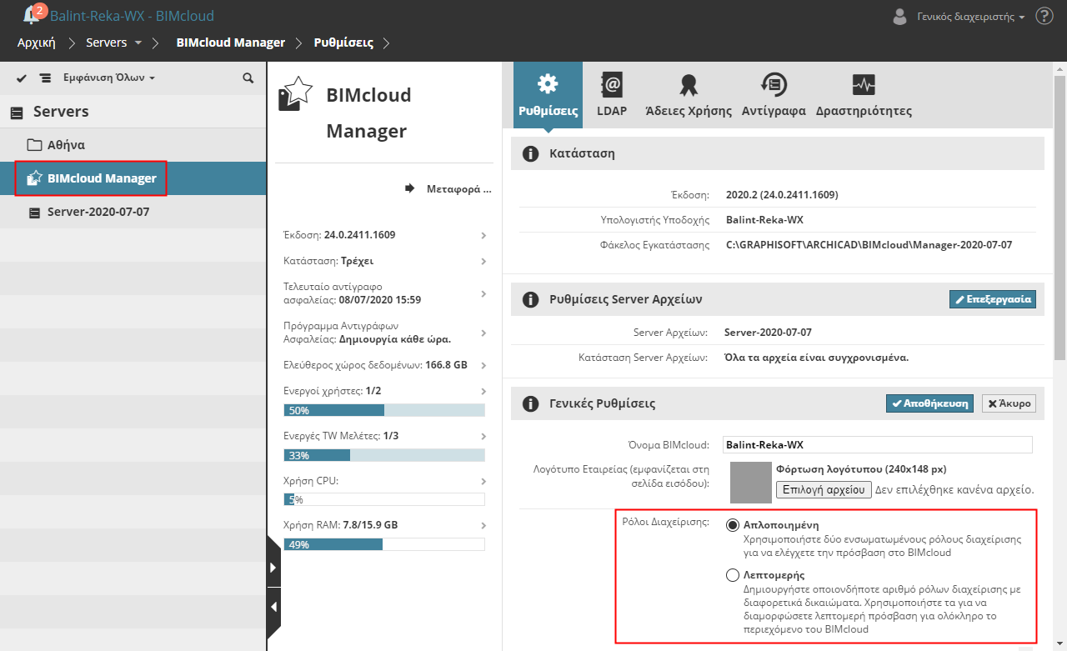The height and width of the screenshot is (651, 1067).
Task: Open the Servers breadcrumb dropdown arrow
Action: [138, 43]
